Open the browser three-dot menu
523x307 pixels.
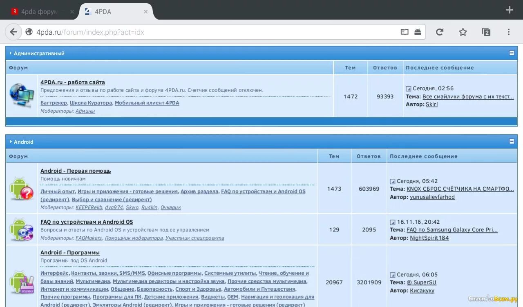(509, 32)
